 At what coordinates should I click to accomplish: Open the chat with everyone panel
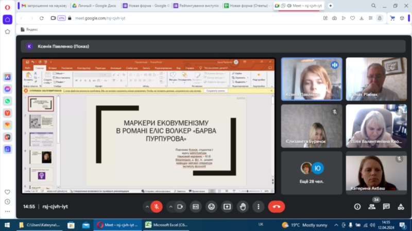coord(386,207)
